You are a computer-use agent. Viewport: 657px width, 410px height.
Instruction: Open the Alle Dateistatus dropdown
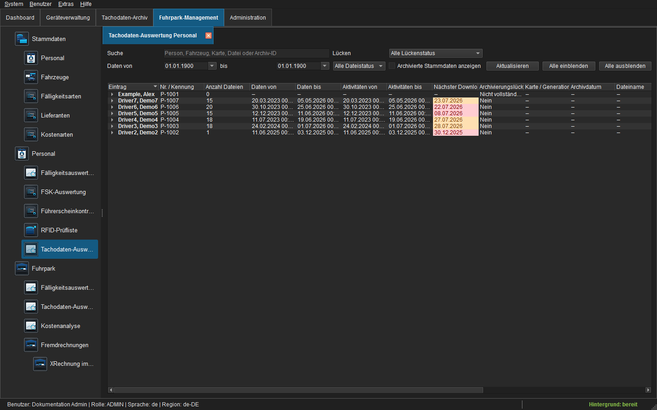pos(359,66)
